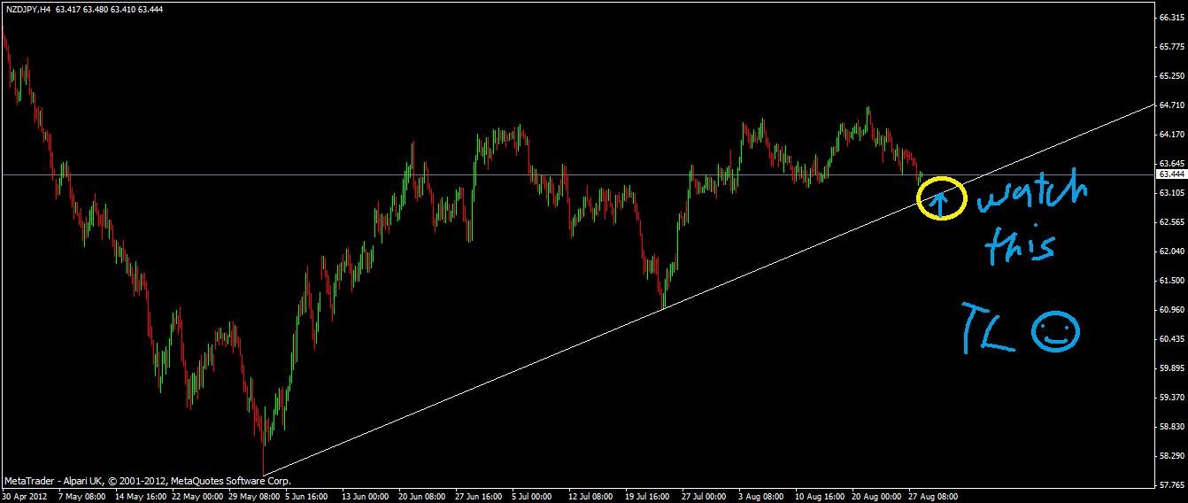Click the handwritten 'watch' text annotation
The image size is (1188, 503).
coord(1032,196)
